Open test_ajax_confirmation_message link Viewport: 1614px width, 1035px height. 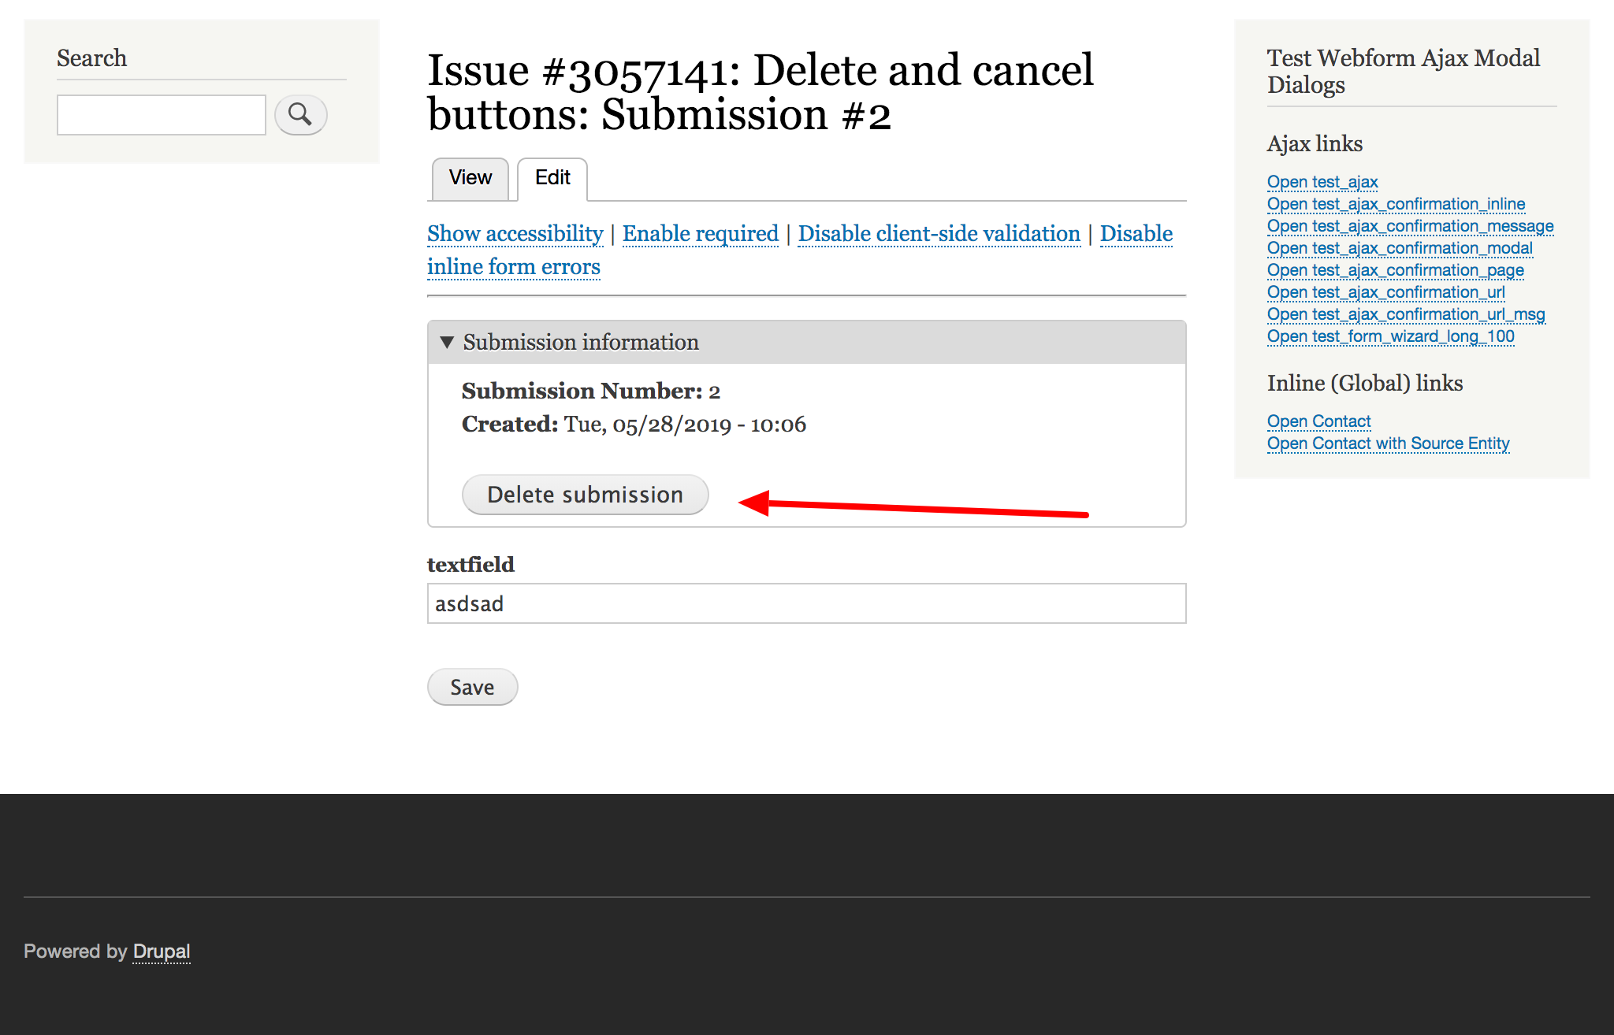(x=1410, y=226)
